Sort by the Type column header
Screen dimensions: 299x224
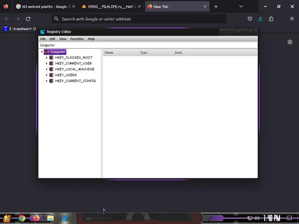coord(155,52)
